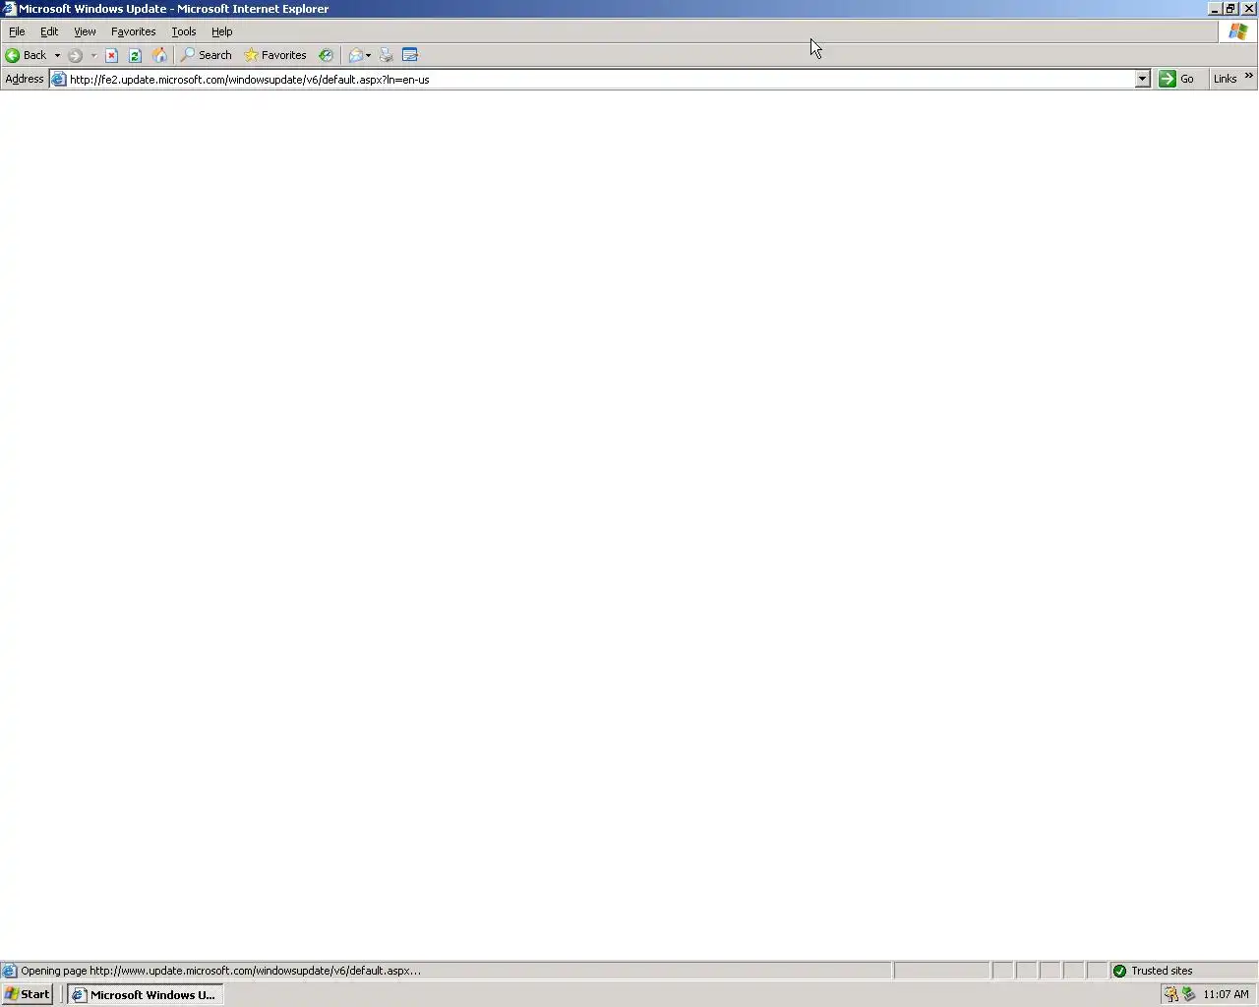The height and width of the screenshot is (1007, 1259).
Task: Stop loading the page
Action: click(x=111, y=55)
